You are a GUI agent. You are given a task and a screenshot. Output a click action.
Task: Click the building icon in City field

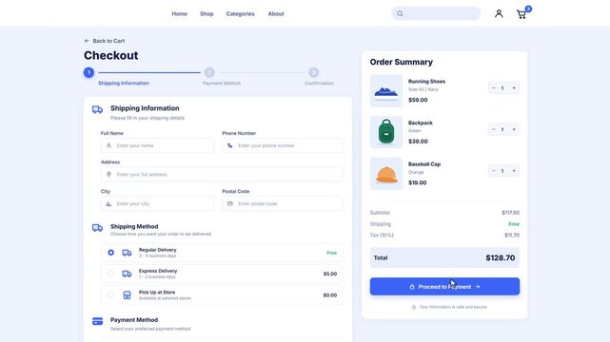[108, 204]
